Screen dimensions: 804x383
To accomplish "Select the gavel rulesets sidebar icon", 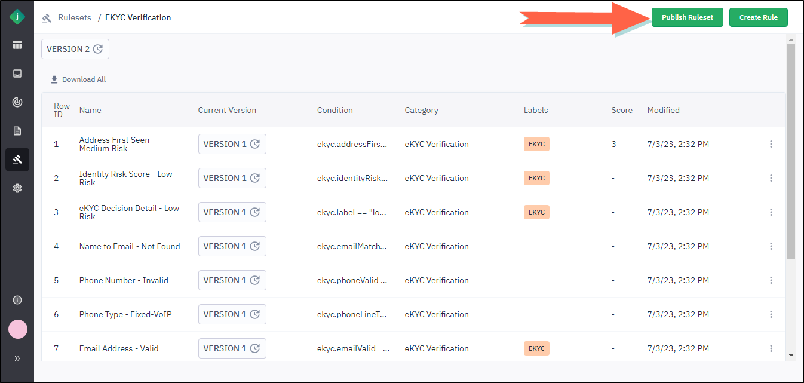I will [x=17, y=160].
